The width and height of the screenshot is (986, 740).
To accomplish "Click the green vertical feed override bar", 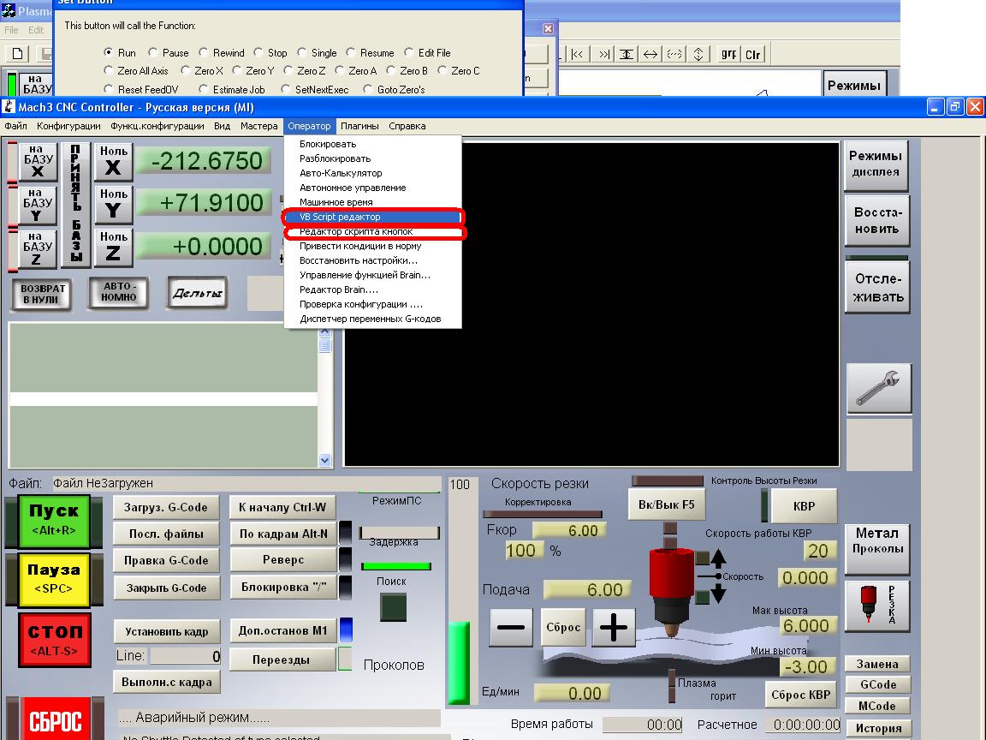I will pyautogui.click(x=459, y=662).
